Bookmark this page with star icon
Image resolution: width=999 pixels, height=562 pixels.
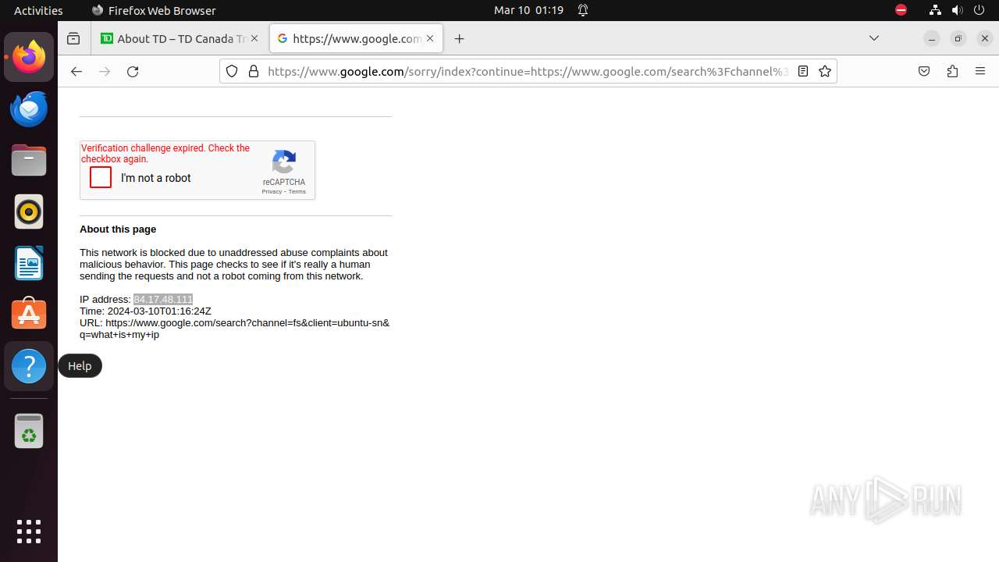tap(825, 71)
